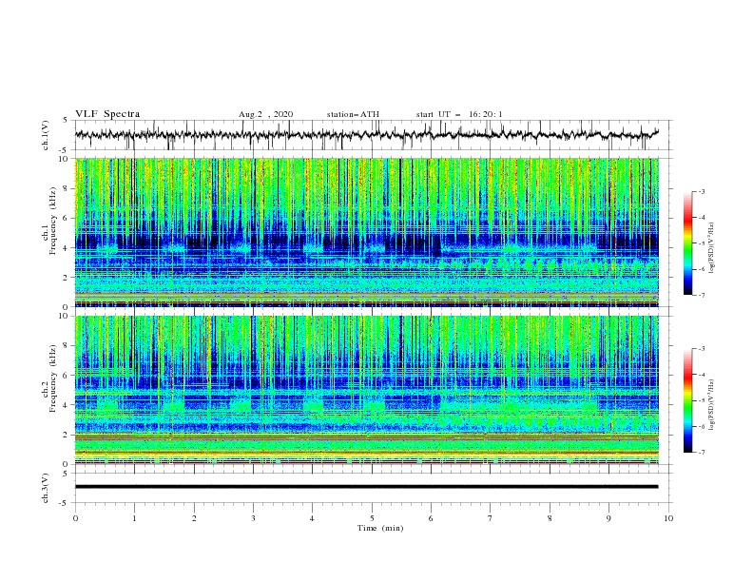The width and height of the screenshot is (753, 582).
Task: Click the 'ch.1(V)' waveform axis label
Action: click(x=45, y=135)
